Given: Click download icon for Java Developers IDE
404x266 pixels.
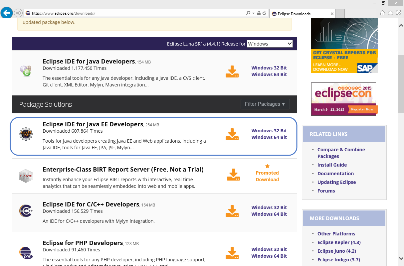Looking at the screenshot, I should coord(232,71).
